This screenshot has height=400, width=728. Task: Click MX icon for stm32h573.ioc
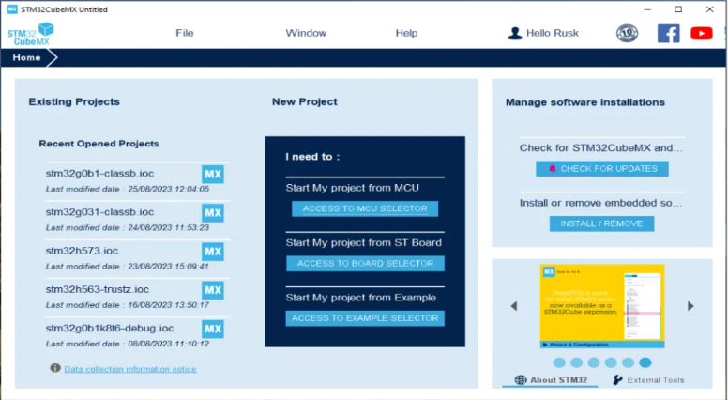pyautogui.click(x=213, y=252)
